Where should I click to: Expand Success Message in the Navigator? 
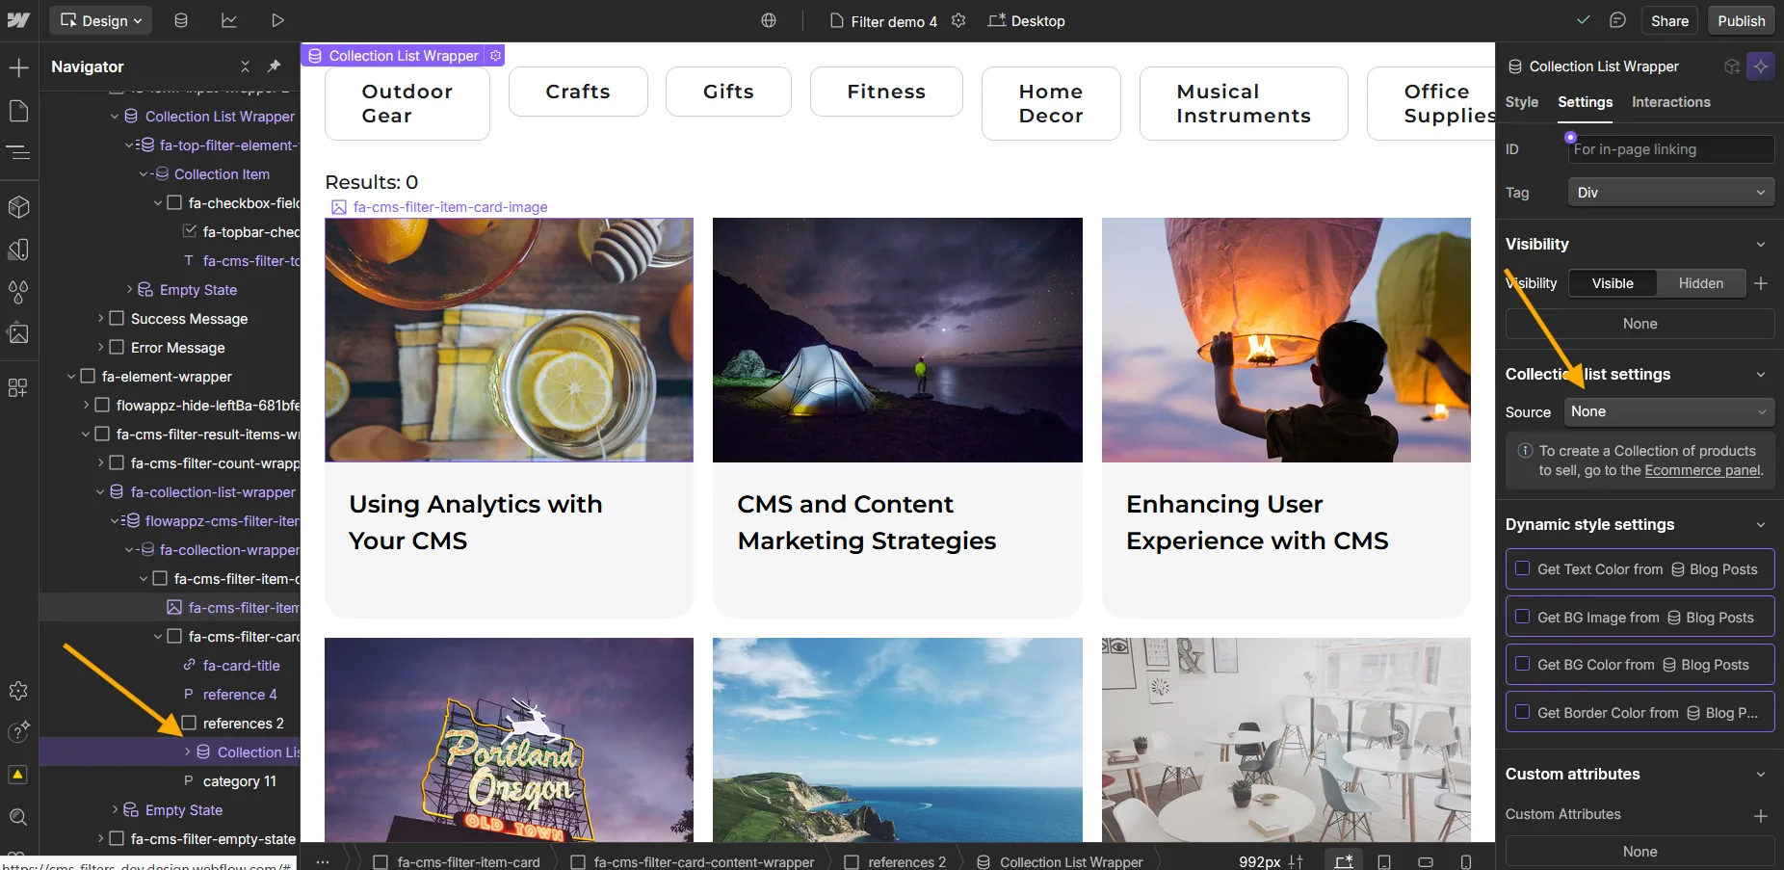coord(101,318)
